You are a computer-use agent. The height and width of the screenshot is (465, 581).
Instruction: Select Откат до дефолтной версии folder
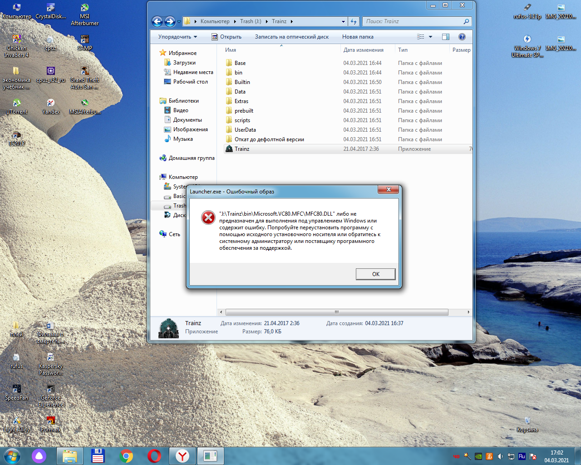[x=269, y=139]
